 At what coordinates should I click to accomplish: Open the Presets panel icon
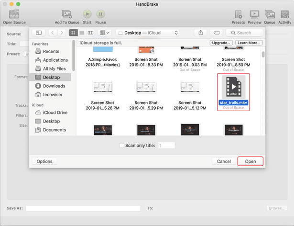(239, 14)
